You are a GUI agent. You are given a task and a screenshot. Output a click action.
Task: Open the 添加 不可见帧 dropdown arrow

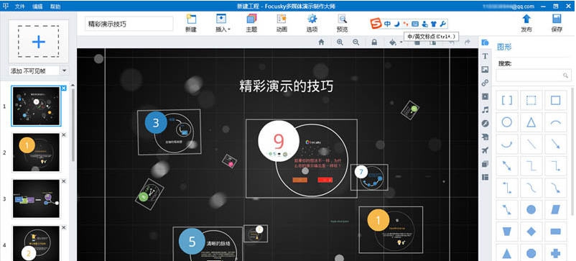pyautogui.click(x=65, y=71)
